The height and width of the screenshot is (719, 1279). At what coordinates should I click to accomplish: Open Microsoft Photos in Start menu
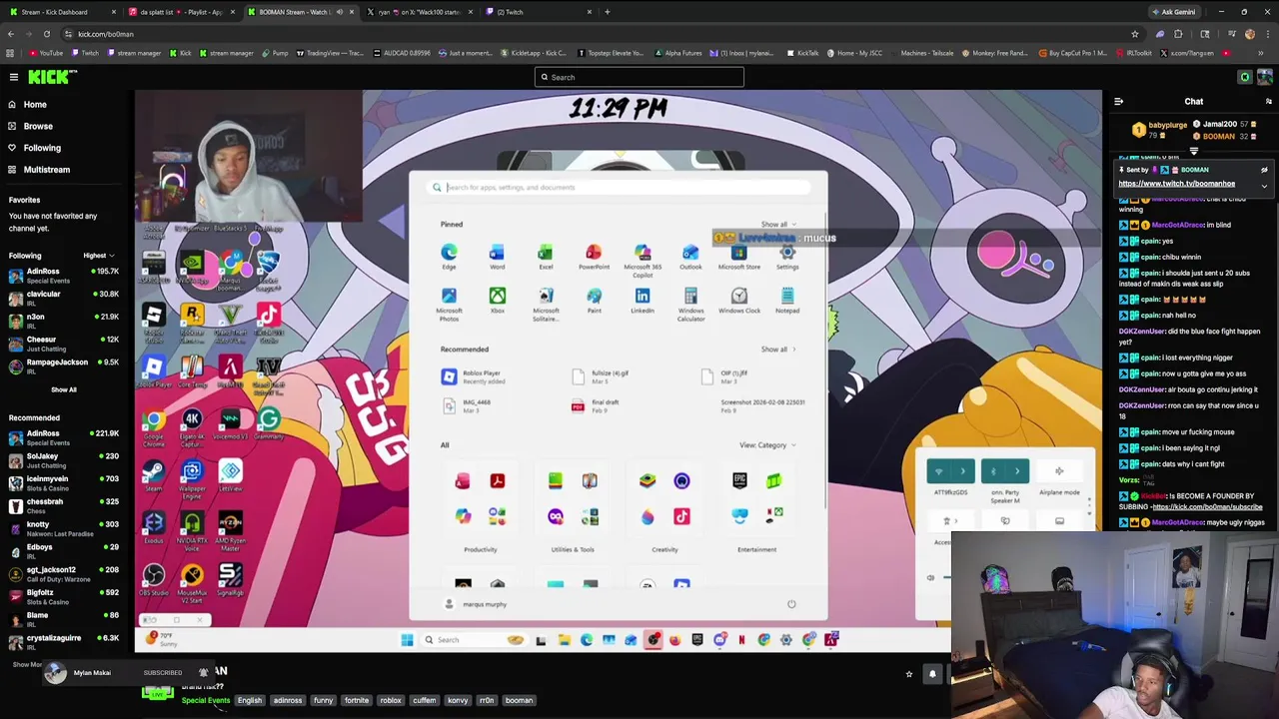click(449, 303)
